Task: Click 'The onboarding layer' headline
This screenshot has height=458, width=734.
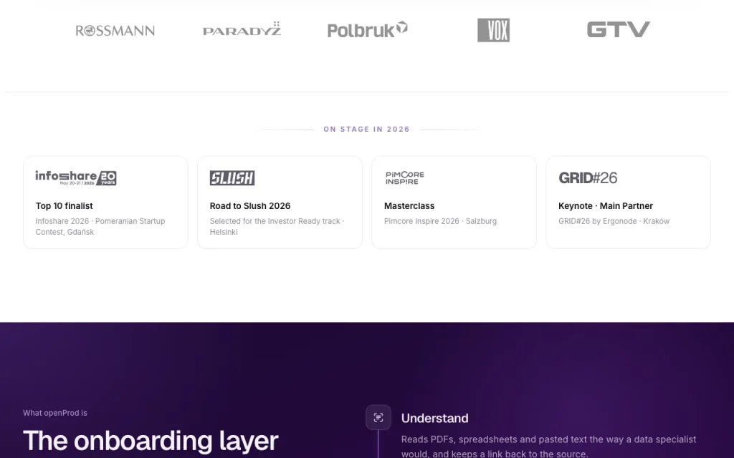Action: tap(151, 441)
